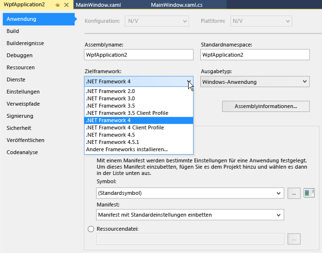Go to the Debuggen page

(x=19, y=55)
